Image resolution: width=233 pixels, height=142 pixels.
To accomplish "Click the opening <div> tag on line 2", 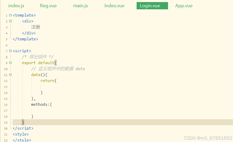I will (28, 21).
